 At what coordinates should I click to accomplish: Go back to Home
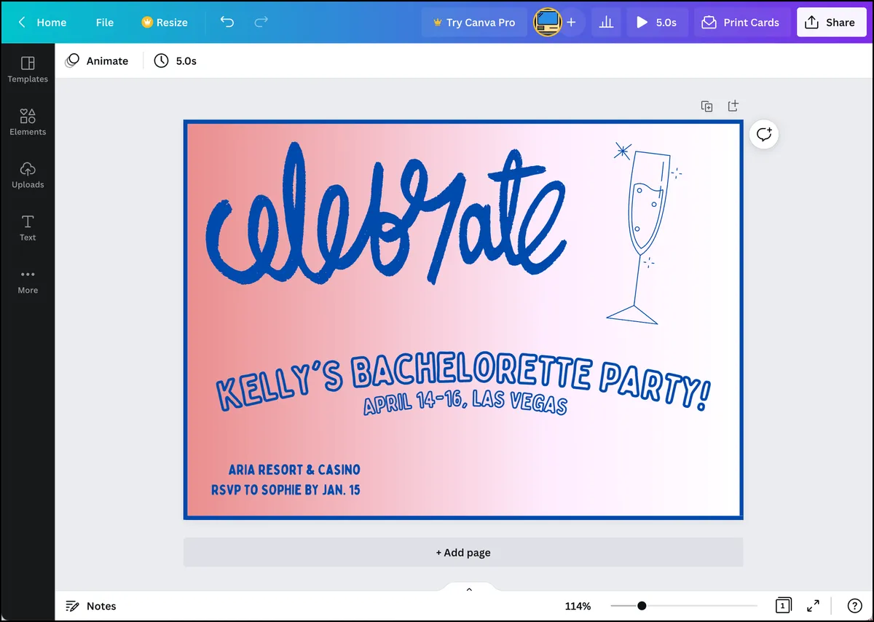click(42, 23)
